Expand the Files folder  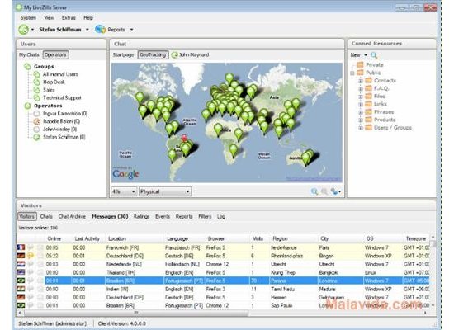361,97
